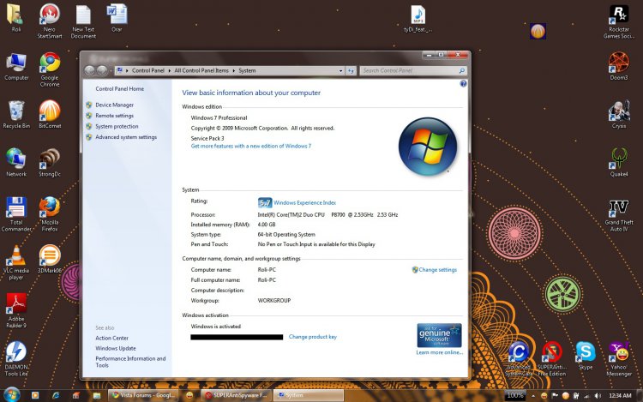This screenshot has height=402, width=643.
Task: Launch Skype desktop icon
Action: 586,355
